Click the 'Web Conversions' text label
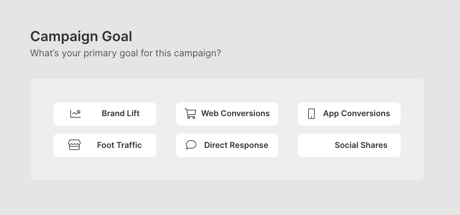Image resolution: width=460 pixels, height=215 pixels. point(235,114)
